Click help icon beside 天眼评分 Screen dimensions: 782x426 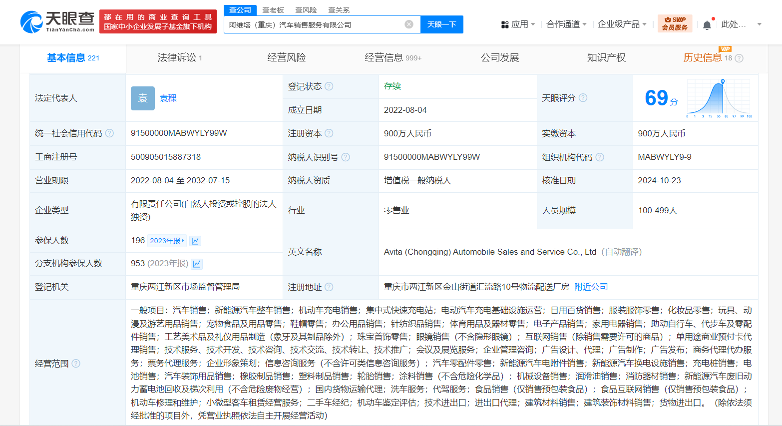(583, 98)
